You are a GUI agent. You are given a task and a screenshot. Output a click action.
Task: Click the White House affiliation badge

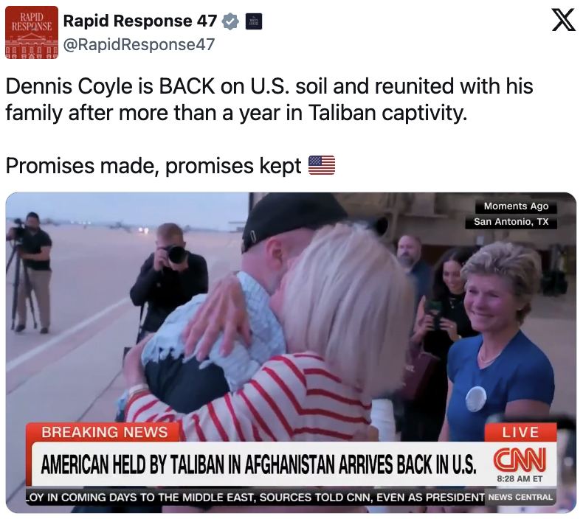coord(254,21)
